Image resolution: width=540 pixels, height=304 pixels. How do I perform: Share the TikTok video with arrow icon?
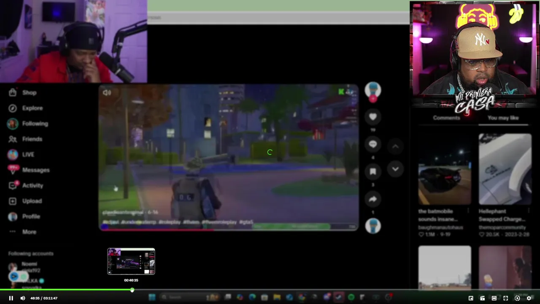[x=373, y=199]
